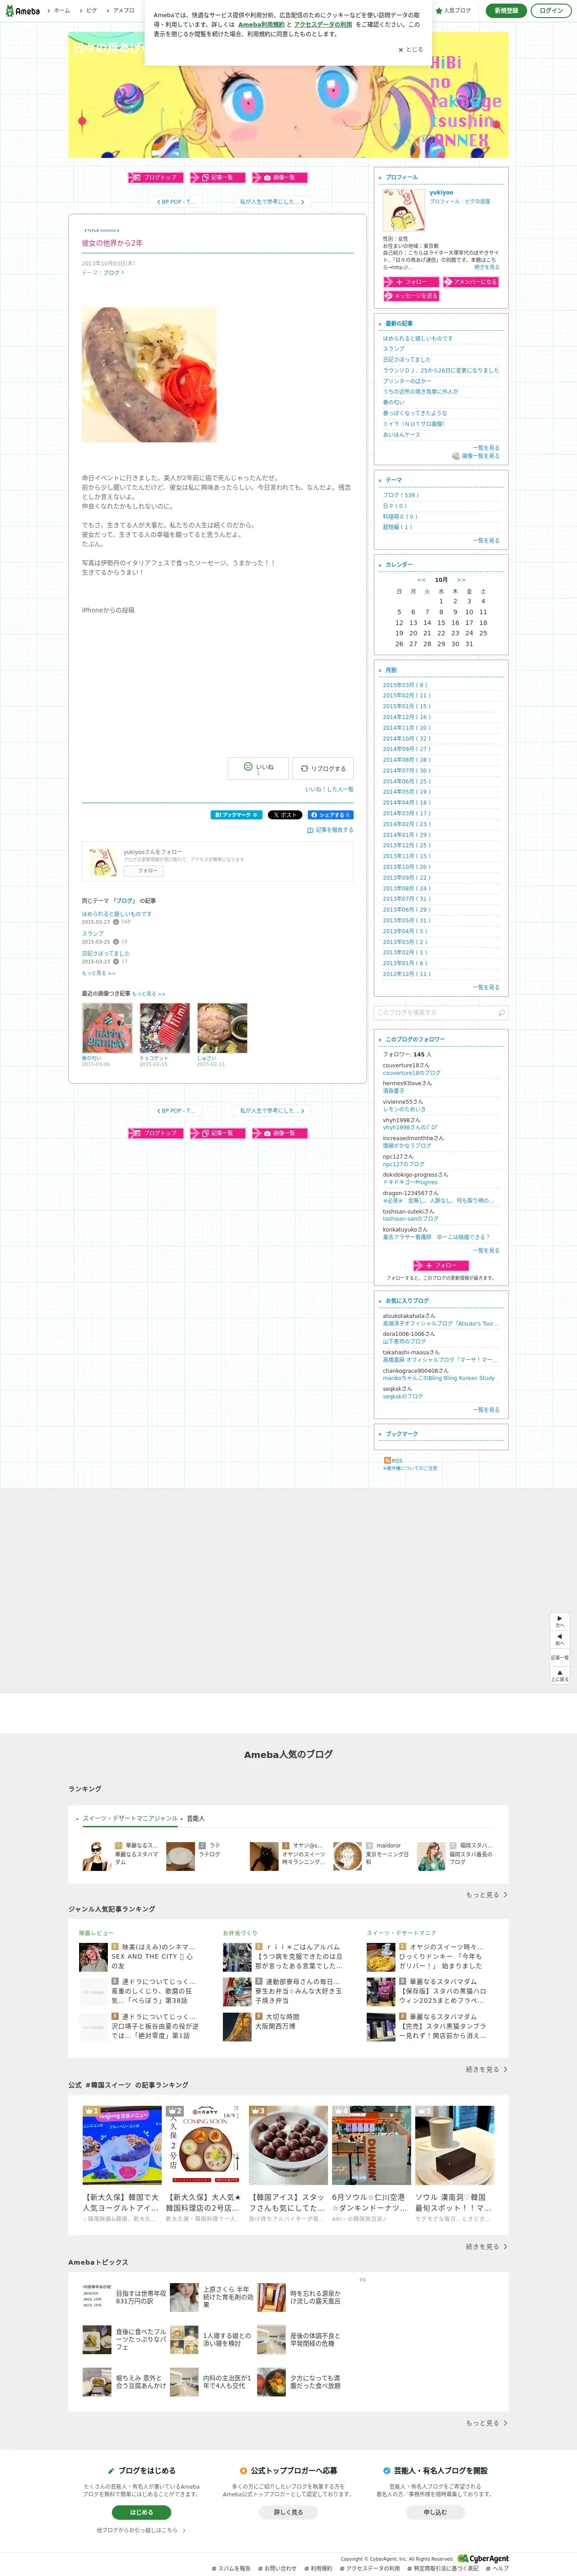Close the cookie notice with とじる
This screenshot has width=577, height=2576.
tap(411, 49)
